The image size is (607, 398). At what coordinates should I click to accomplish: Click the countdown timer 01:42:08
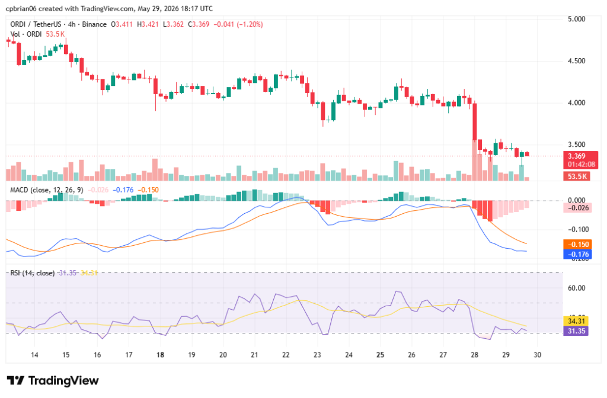[x=581, y=165]
